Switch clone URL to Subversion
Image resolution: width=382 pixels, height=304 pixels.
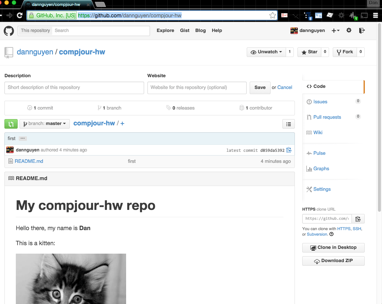click(317, 234)
